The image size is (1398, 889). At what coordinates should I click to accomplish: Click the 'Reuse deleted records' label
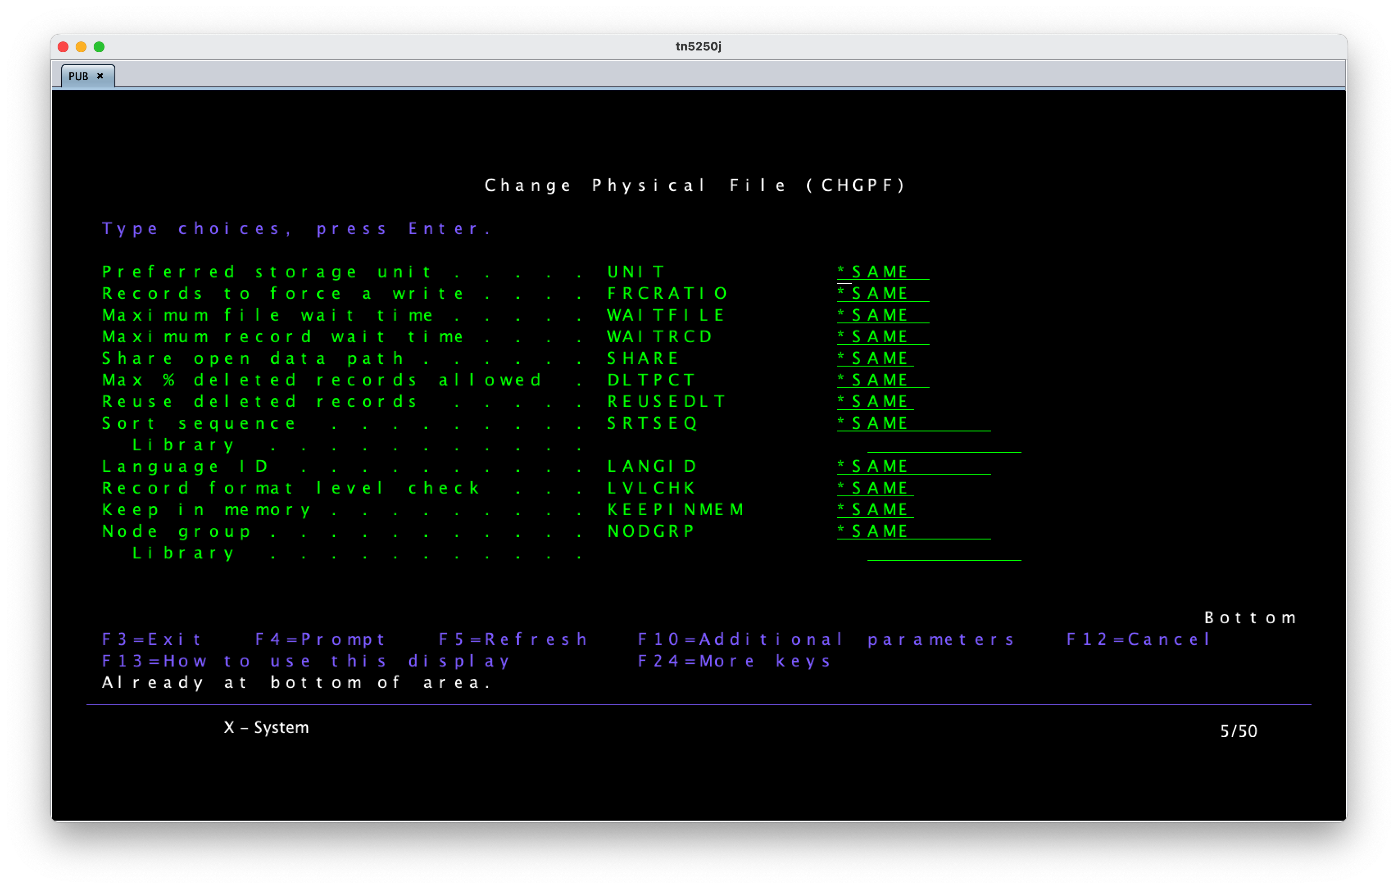coord(259,401)
